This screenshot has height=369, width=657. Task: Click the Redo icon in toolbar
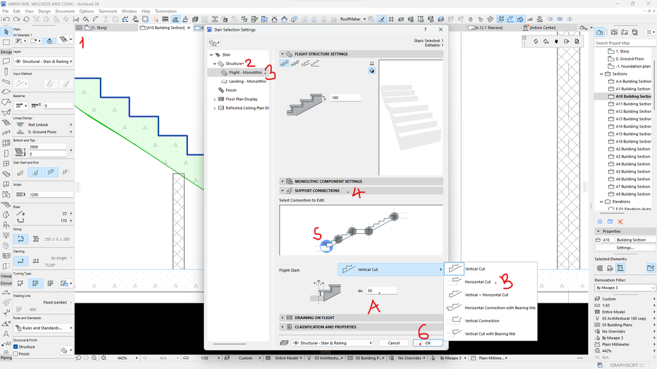pos(16,19)
